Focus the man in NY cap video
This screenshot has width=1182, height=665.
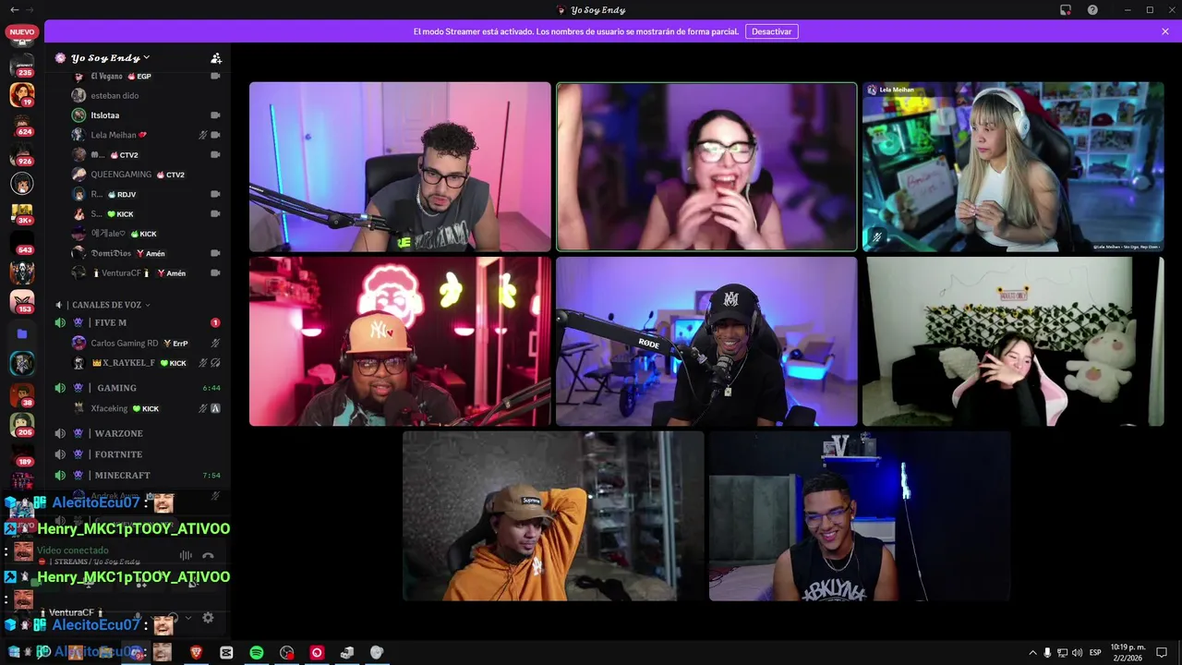(x=400, y=342)
